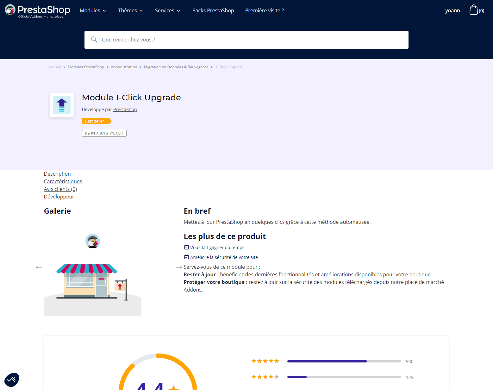
Task: Click the 'Galerie' heading
Action: (57, 211)
